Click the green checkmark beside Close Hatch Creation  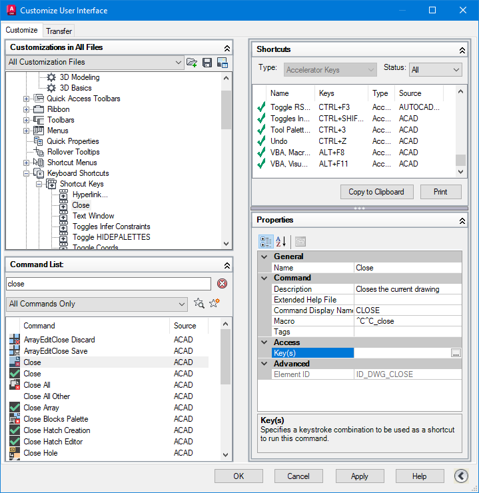[x=15, y=430]
